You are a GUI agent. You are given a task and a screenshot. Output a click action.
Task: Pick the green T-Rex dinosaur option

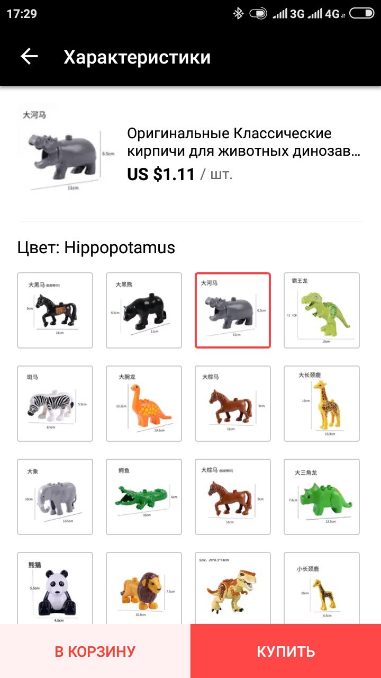[322, 310]
